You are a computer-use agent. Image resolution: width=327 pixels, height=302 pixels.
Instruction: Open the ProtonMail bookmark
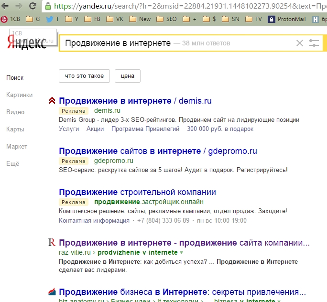pyautogui.click(x=286, y=19)
